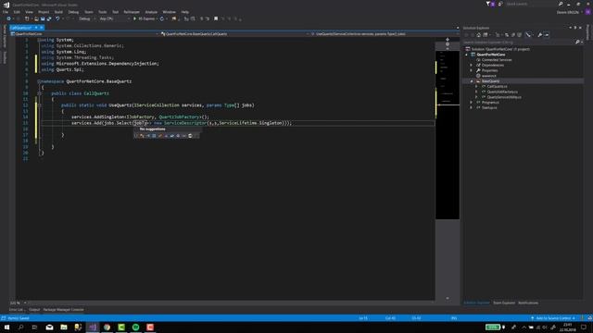
Task: Expand the Dependencies node
Action: click(472, 65)
